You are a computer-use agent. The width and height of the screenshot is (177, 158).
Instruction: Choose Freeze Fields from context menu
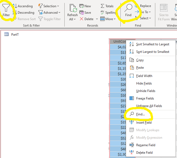click(x=145, y=98)
